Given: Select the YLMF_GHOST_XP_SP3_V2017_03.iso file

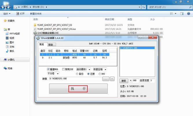Looking at the screenshot, I should (56, 29).
